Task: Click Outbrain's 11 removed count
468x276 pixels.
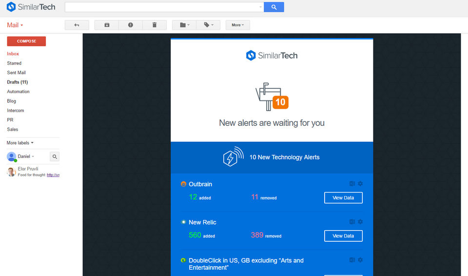Action: (264, 197)
